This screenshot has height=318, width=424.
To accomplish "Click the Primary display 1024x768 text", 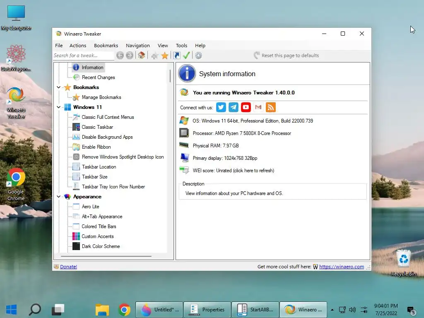I will [225, 158].
